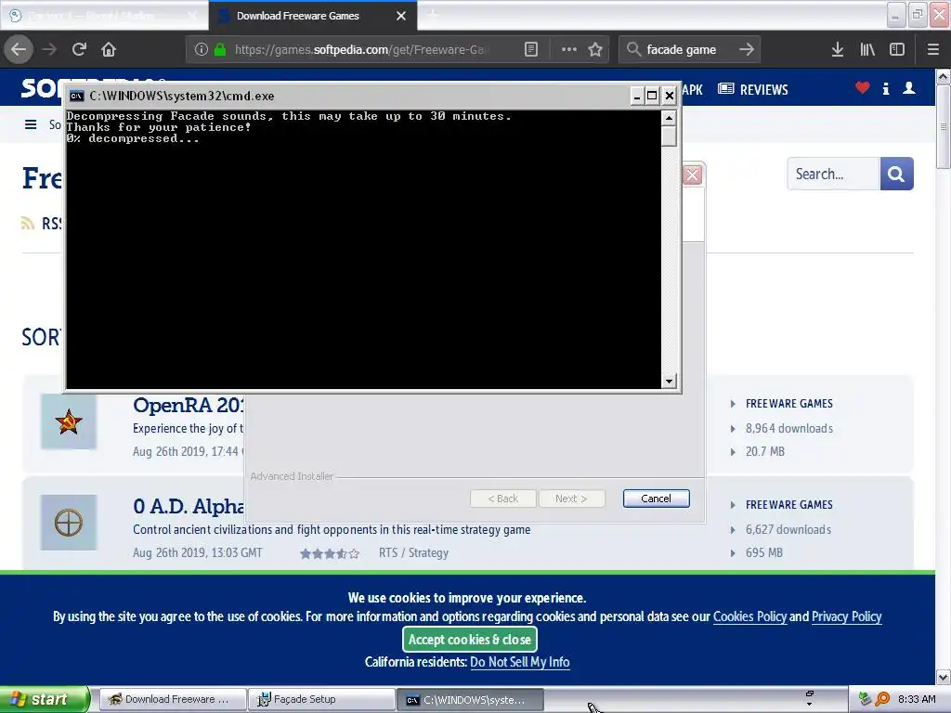Viewport: 951px width, 713px height.
Task: Show site information via the info icon
Action: click(202, 49)
